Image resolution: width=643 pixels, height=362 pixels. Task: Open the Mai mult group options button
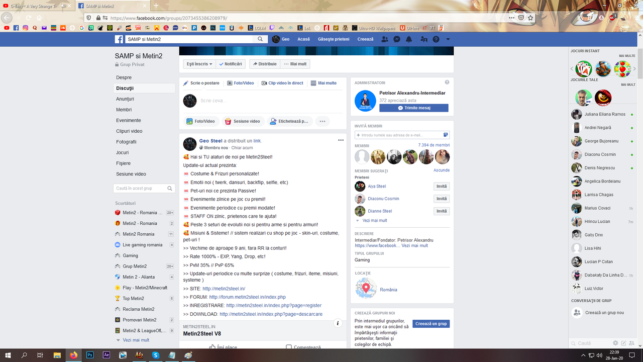[295, 64]
